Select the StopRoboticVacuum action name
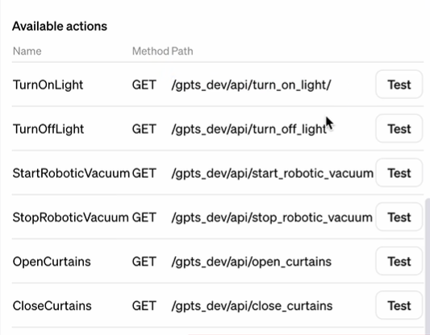The image size is (430, 335). [x=70, y=217]
